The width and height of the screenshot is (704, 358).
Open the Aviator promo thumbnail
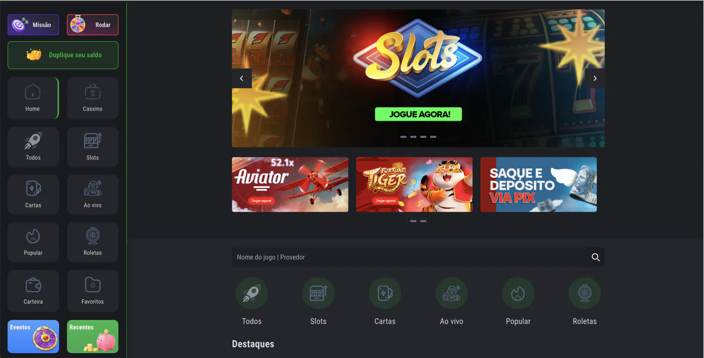290,185
